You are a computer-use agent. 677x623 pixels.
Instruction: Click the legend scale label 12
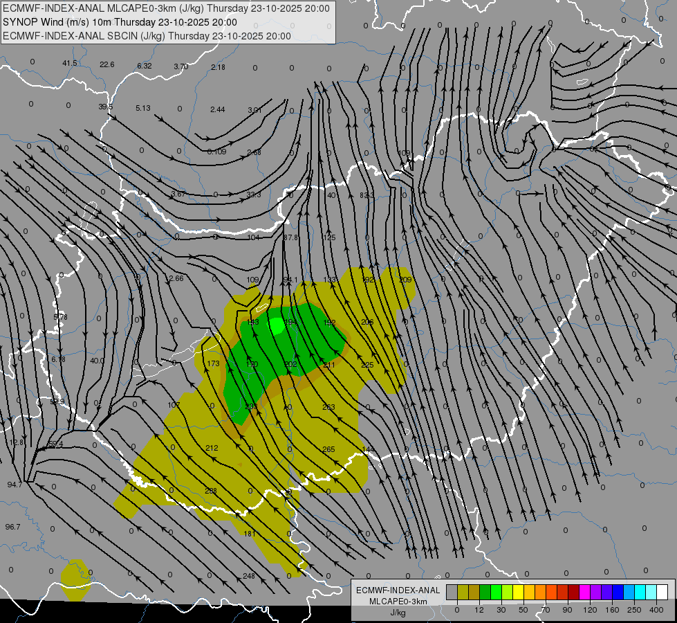pyautogui.click(x=479, y=610)
